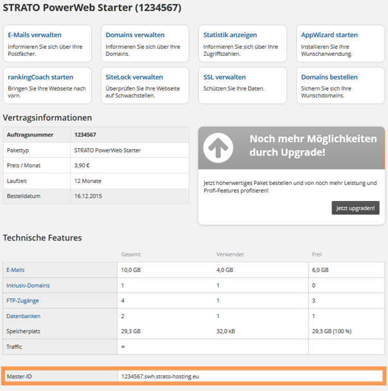Click the Traffic infinity value
The width and height of the screenshot is (388, 391).
point(123,347)
